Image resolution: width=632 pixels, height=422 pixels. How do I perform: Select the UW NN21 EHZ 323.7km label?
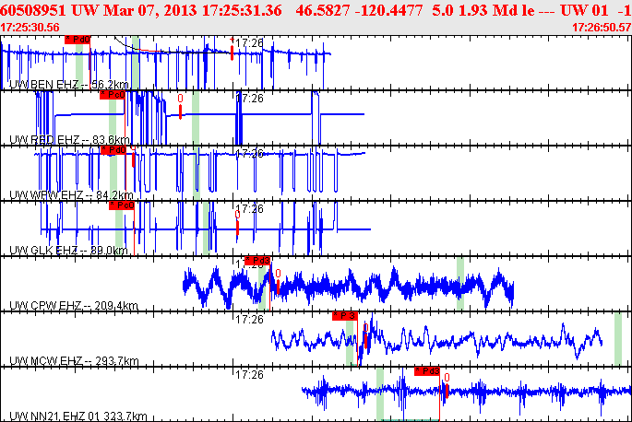78,416
